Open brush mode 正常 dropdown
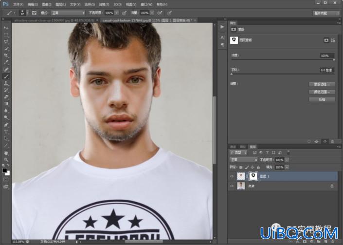This screenshot has width=343, height=245. 68,13
